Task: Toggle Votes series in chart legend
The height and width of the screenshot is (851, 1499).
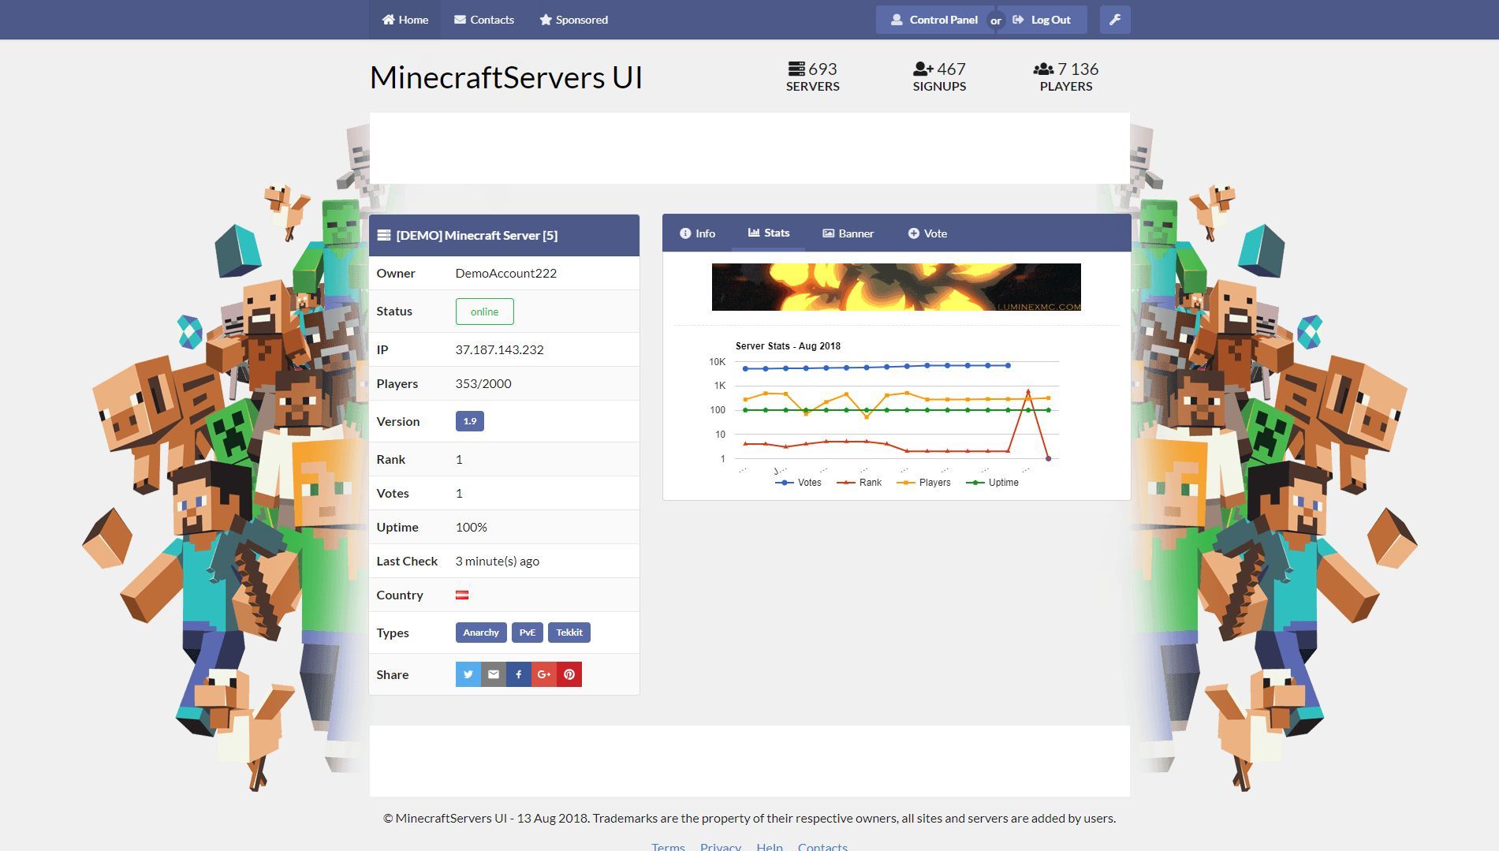Action: [799, 483]
